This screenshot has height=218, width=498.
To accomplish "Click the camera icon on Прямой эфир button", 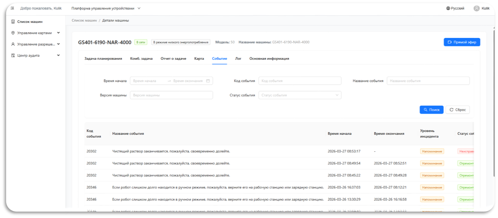I will [x=450, y=42].
